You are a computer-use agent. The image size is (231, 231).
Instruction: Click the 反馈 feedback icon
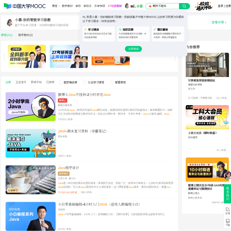pos(228,210)
